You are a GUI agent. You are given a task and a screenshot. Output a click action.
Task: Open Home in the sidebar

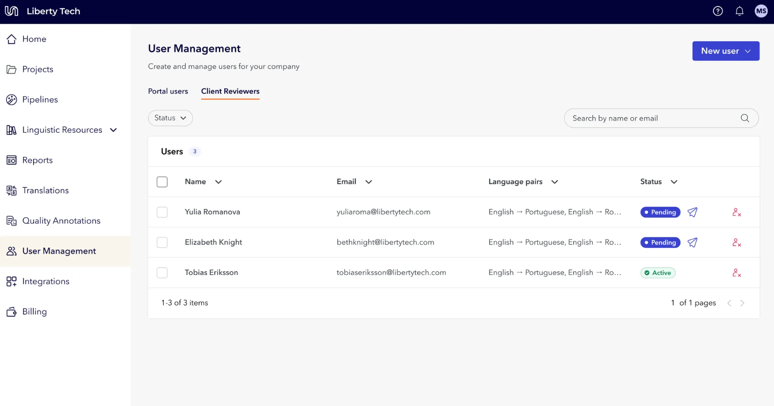[65, 39]
